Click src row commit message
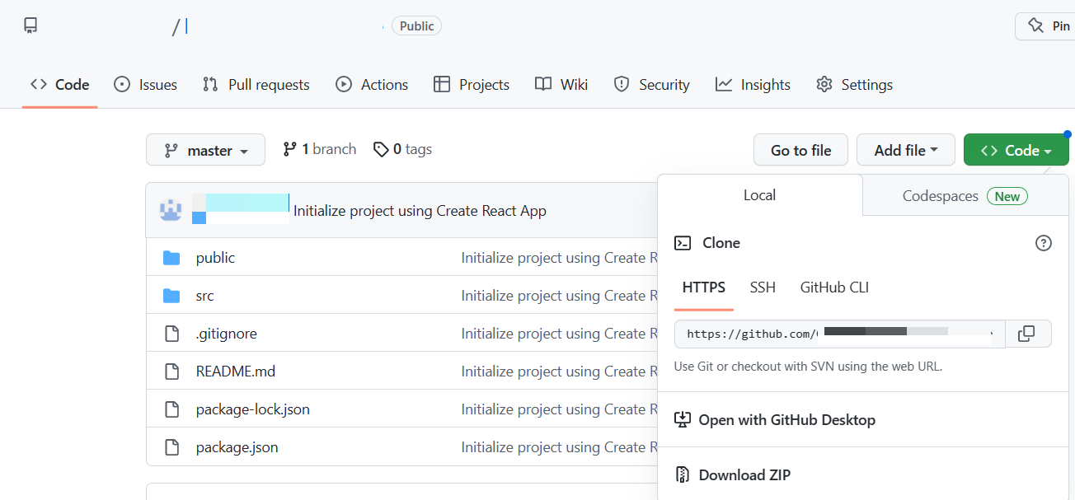The height and width of the screenshot is (500, 1075). coord(559,296)
